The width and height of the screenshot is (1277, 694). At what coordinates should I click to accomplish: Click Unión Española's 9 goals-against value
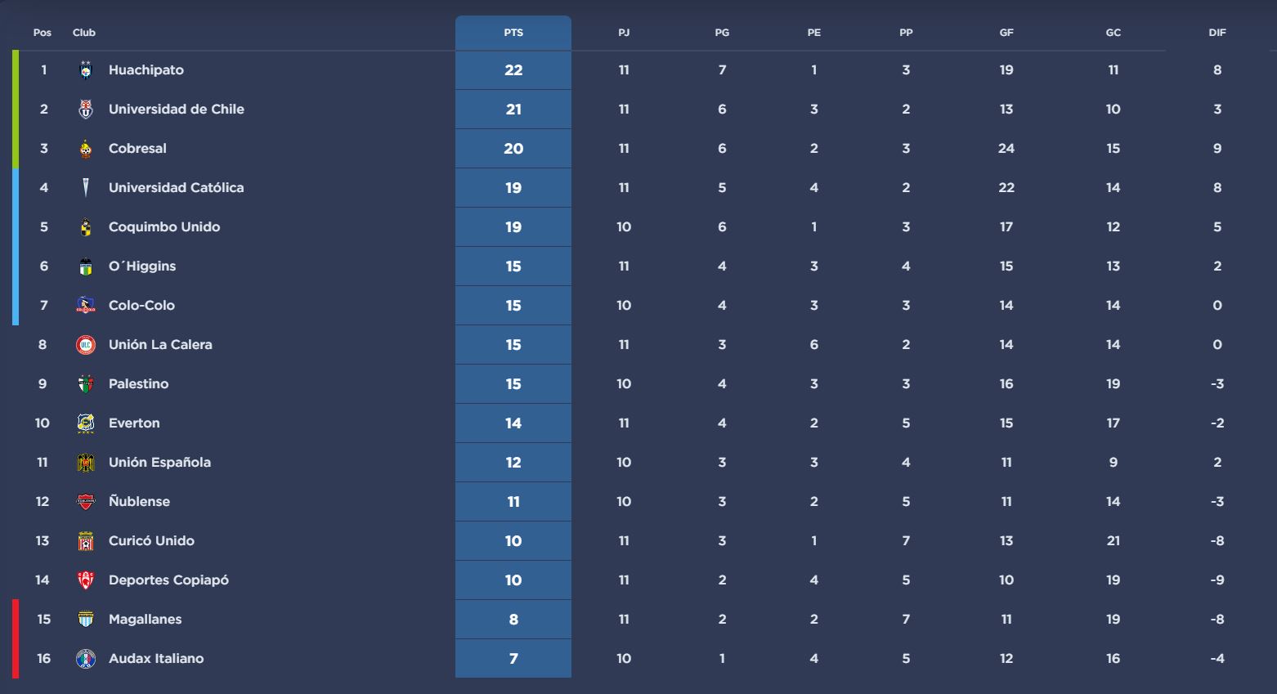[1113, 463]
